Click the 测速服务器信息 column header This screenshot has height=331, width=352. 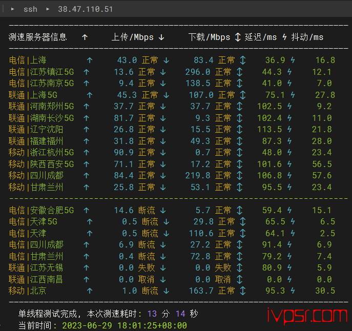click(x=38, y=37)
